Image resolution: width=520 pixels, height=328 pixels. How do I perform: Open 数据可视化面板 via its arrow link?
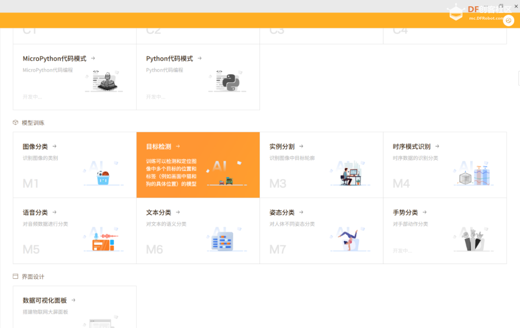click(74, 300)
